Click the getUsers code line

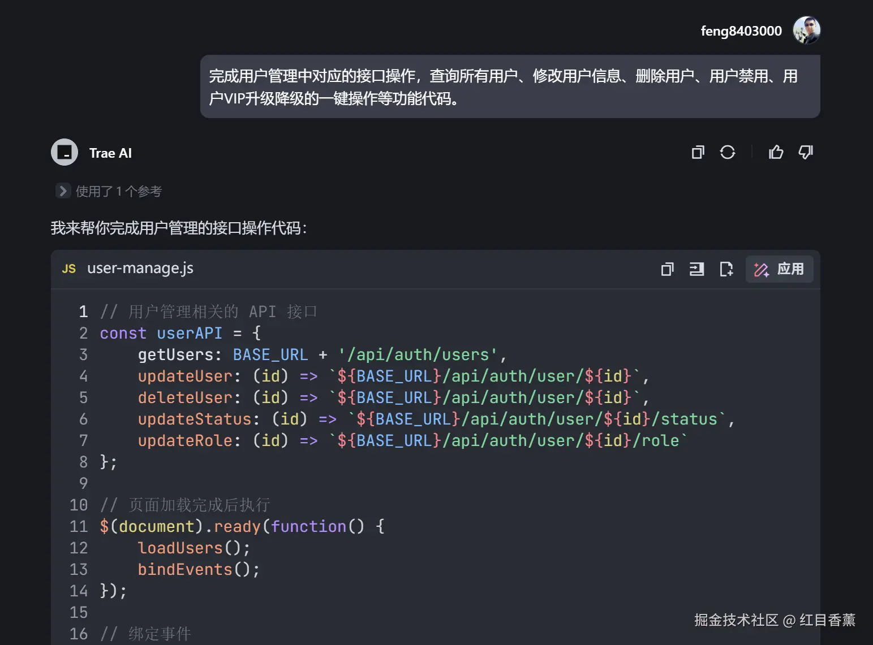click(322, 354)
